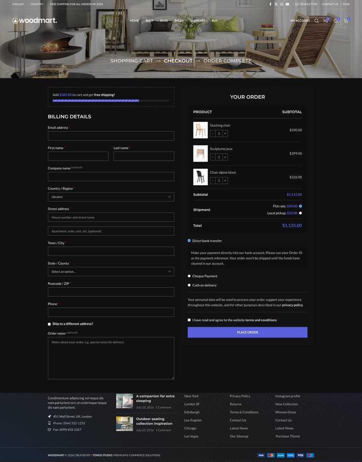Screen dimensions: 362x462
Task: Click the American Express payment icon
Action: [290, 455]
